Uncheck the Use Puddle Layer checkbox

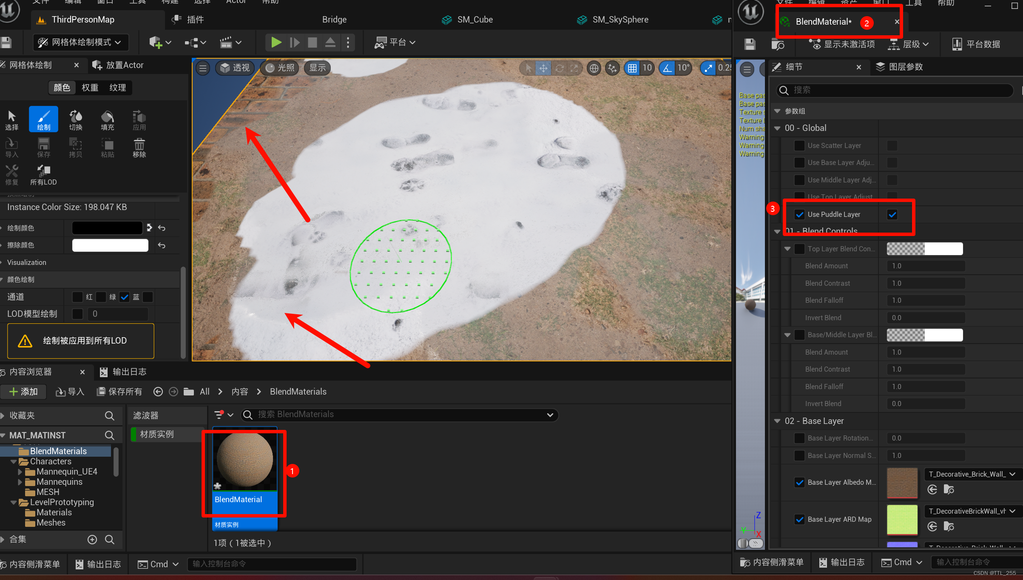tap(892, 215)
